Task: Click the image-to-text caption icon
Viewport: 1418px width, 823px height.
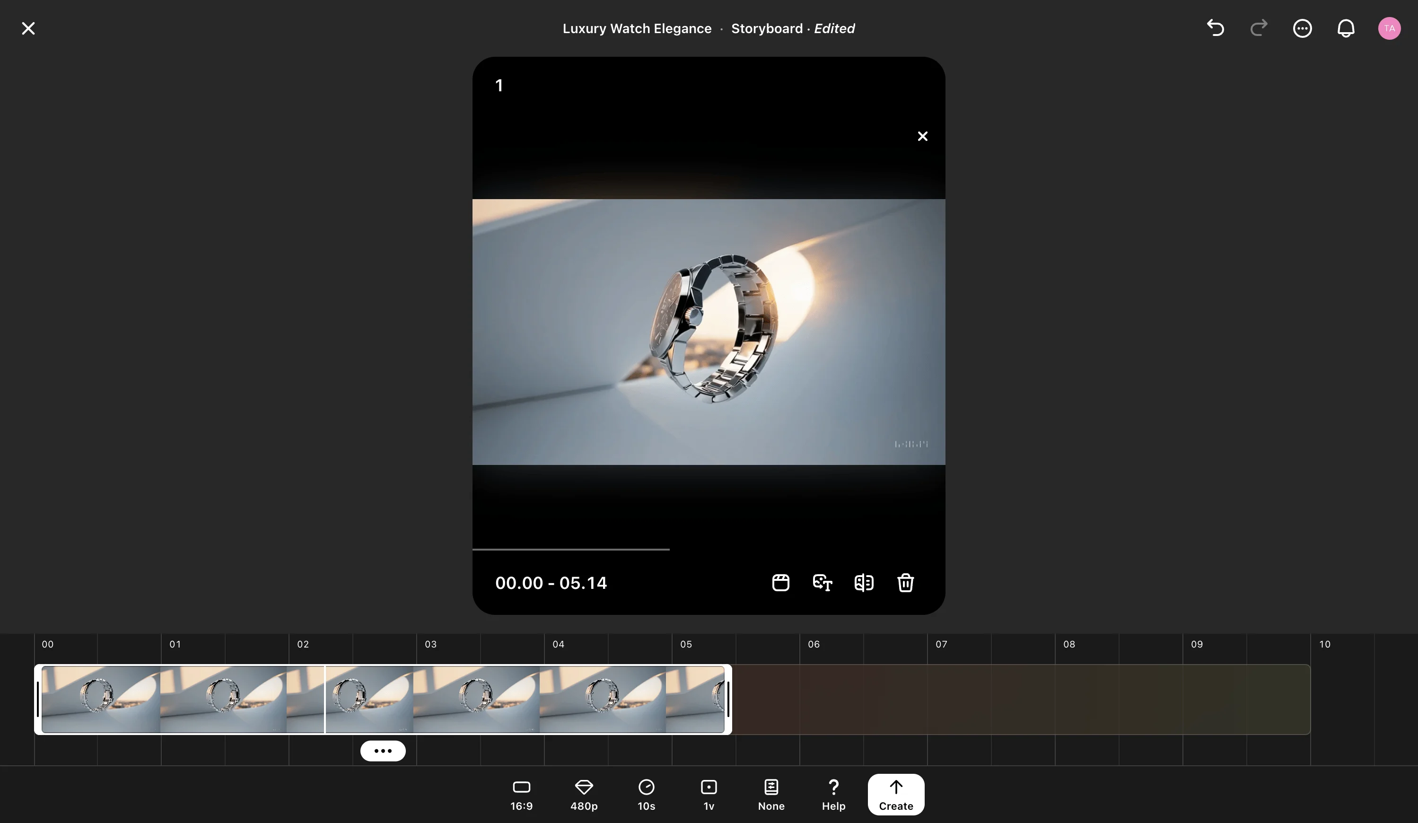Action: tap(822, 583)
